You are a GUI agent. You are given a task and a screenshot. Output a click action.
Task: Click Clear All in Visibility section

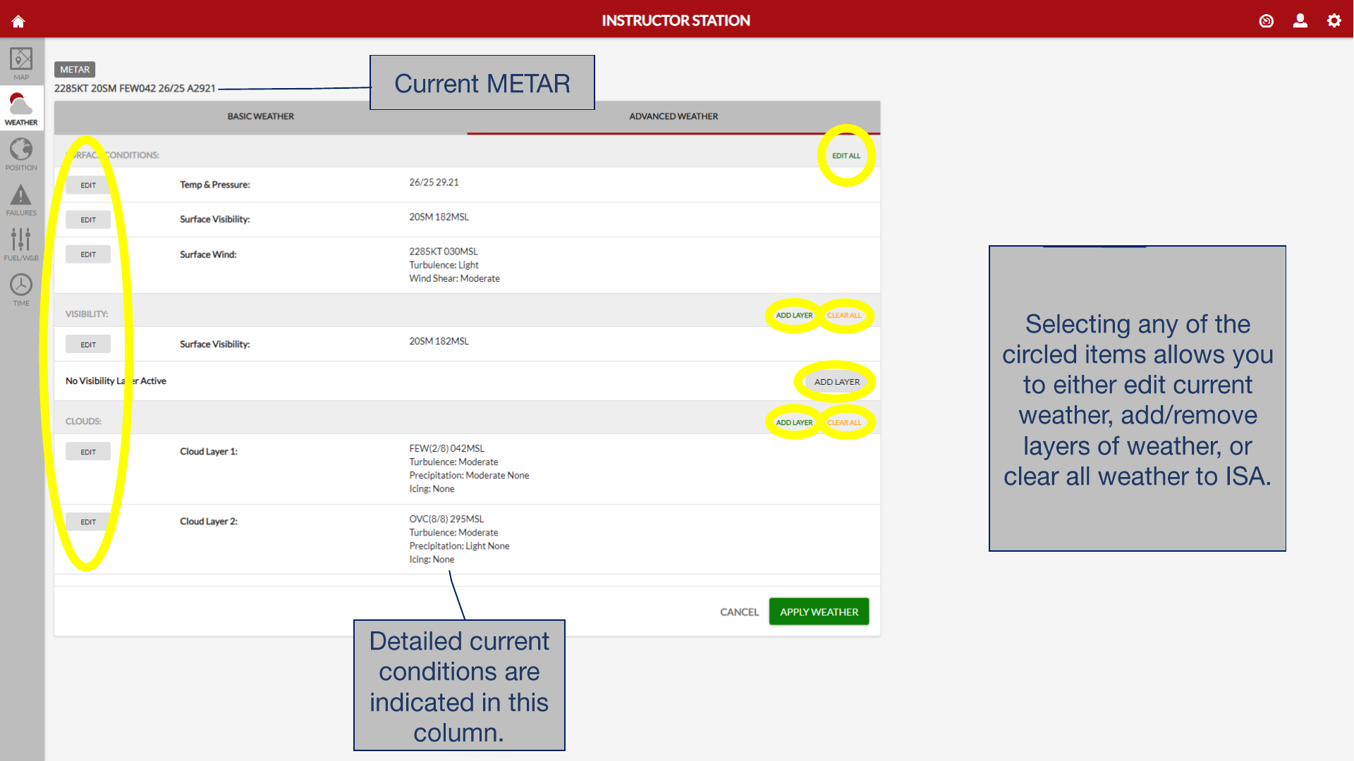pos(844,316)
